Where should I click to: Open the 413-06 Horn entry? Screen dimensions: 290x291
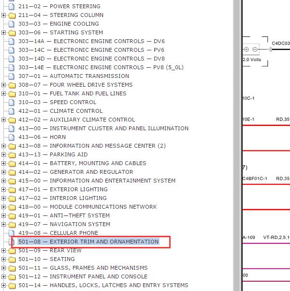42,138
